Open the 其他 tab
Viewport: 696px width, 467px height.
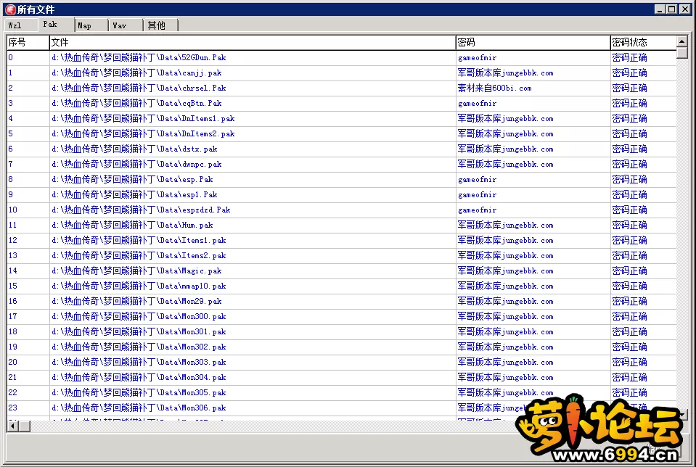[x=161, y=25]
